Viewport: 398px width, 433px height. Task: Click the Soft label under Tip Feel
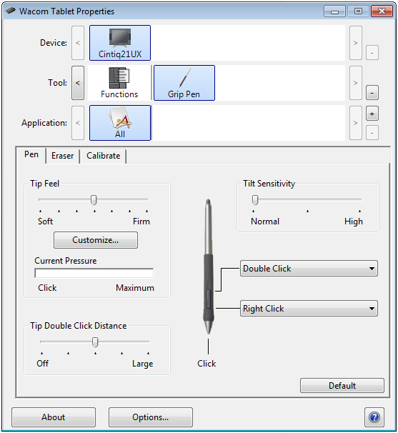[x=45, y=222]
